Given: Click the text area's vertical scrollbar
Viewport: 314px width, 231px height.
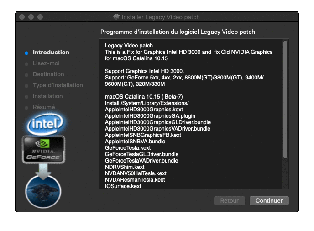Looking at the screenshot, I should [x=285, y=100].
